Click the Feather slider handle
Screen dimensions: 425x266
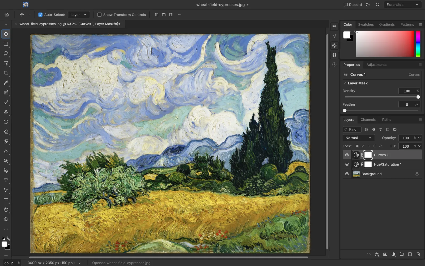(345, 110)
